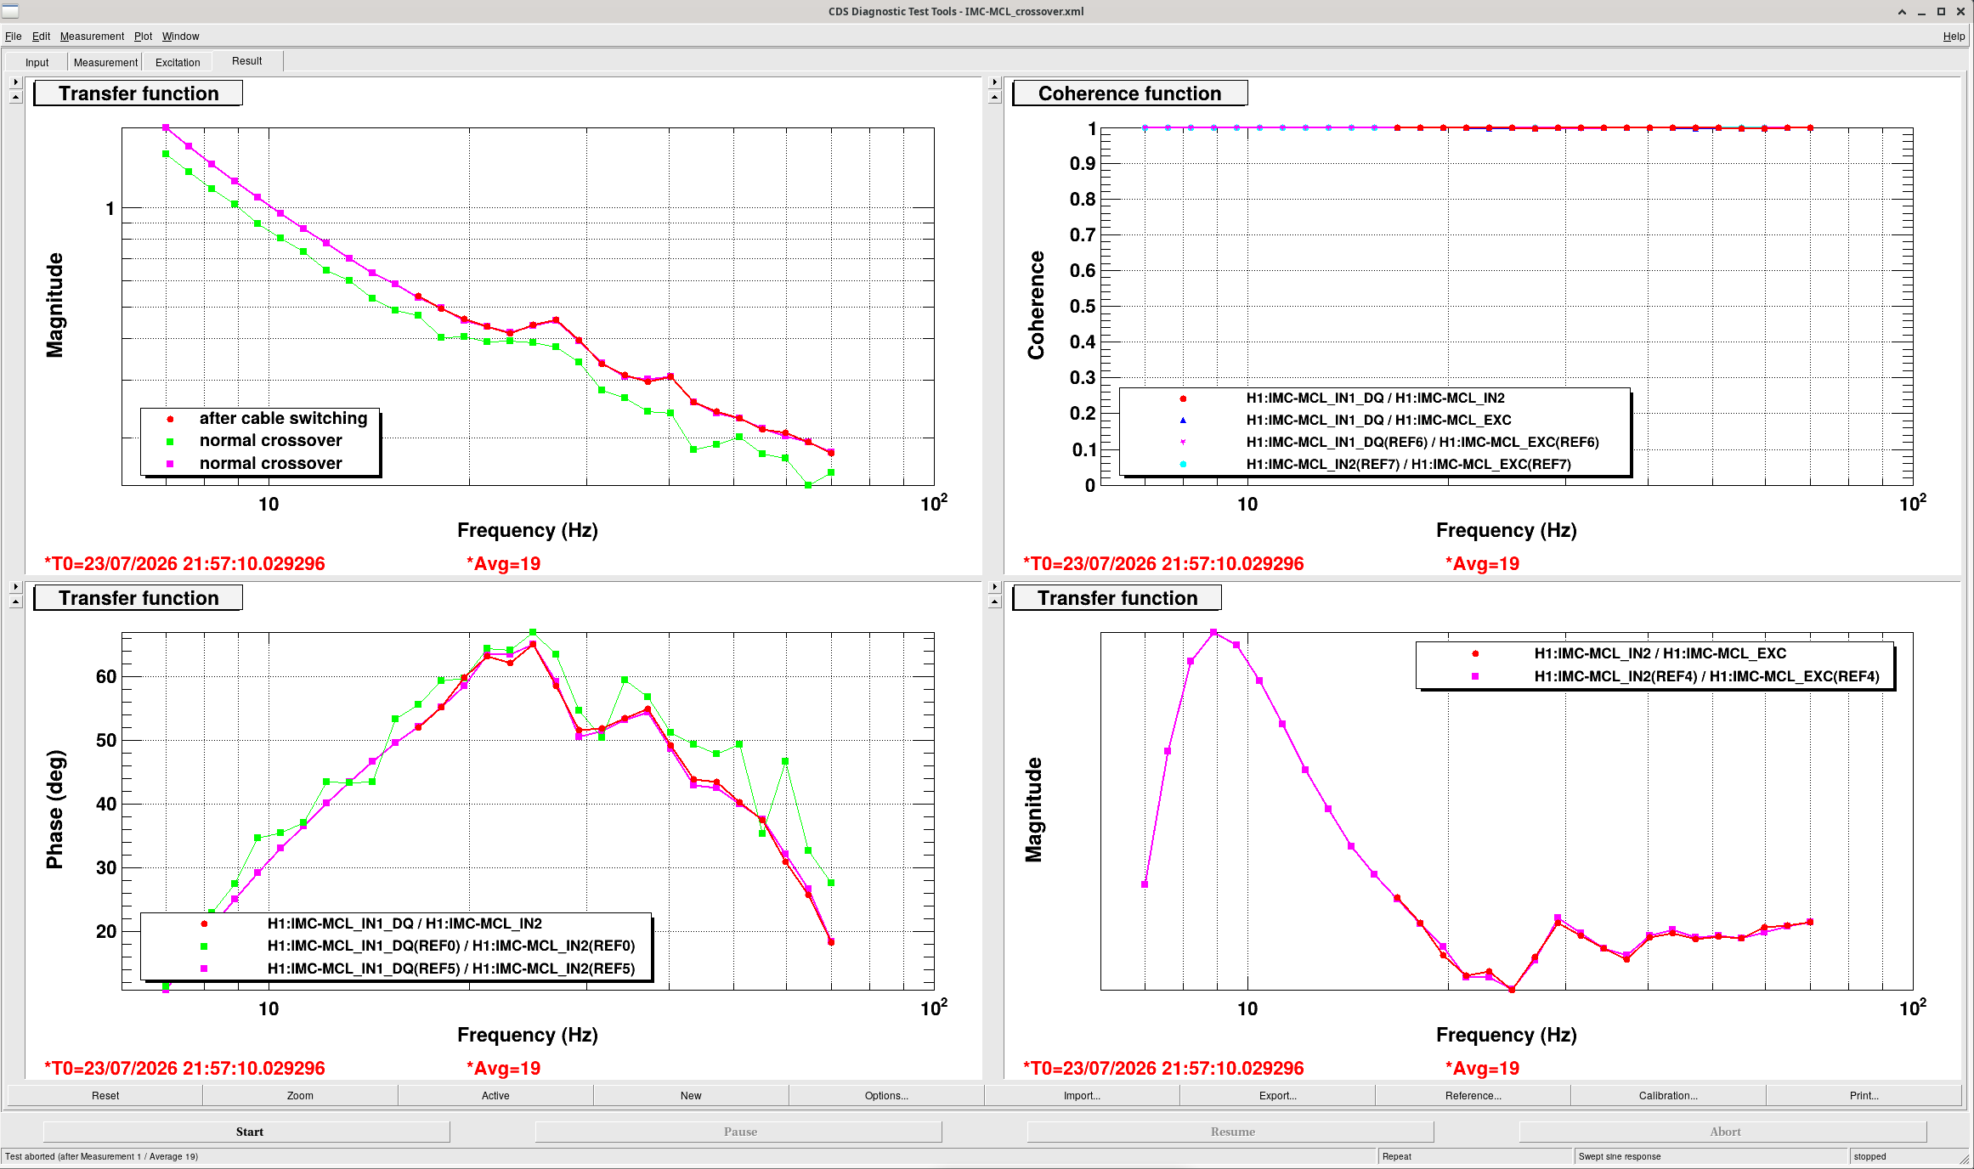This screenshot has height=1169, width=1974.
Task: Click the Export... button
Action: [x=1277, y=1095]
